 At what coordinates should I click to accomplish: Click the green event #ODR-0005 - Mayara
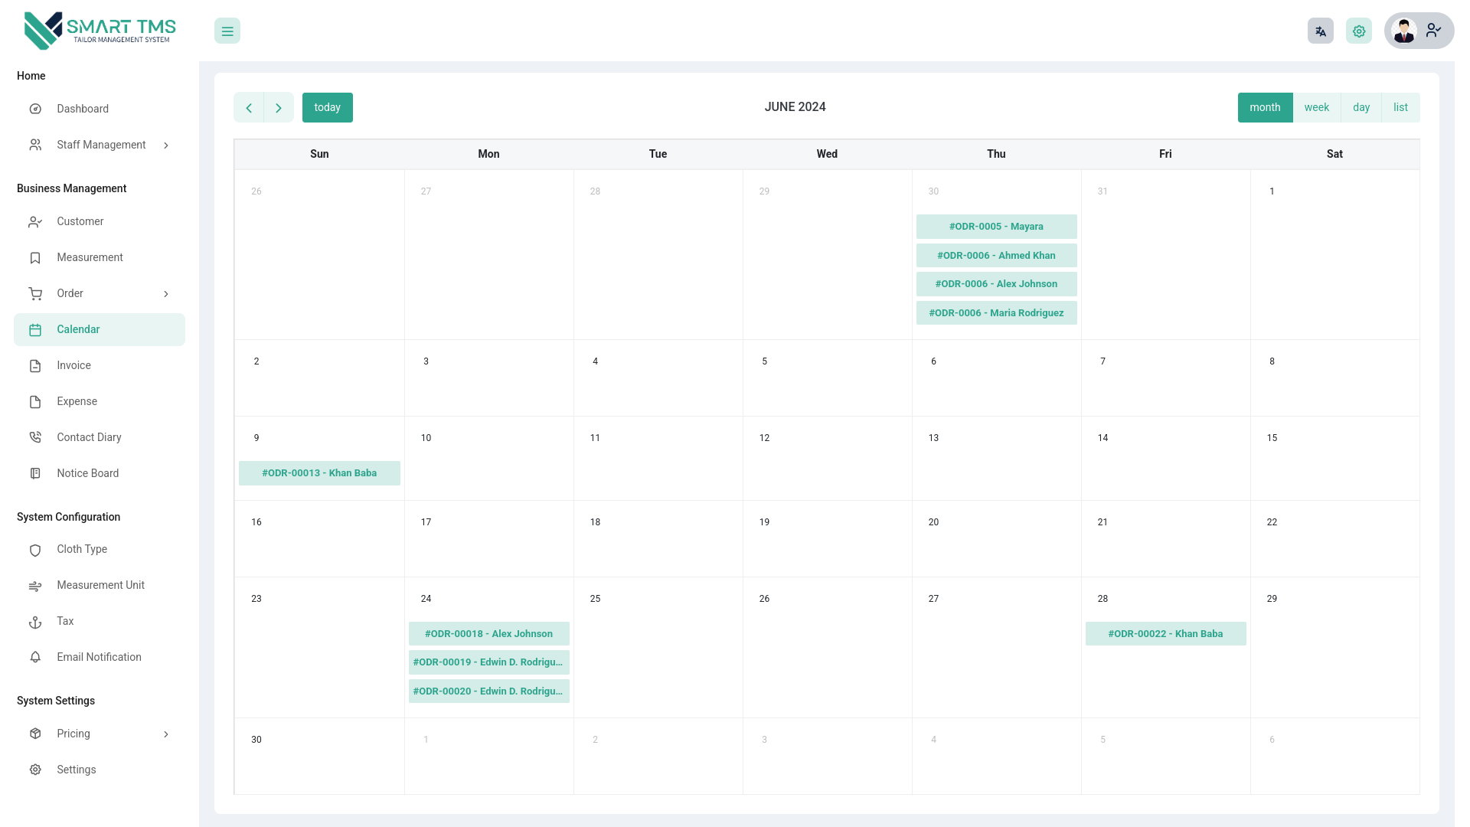(996, 227)
